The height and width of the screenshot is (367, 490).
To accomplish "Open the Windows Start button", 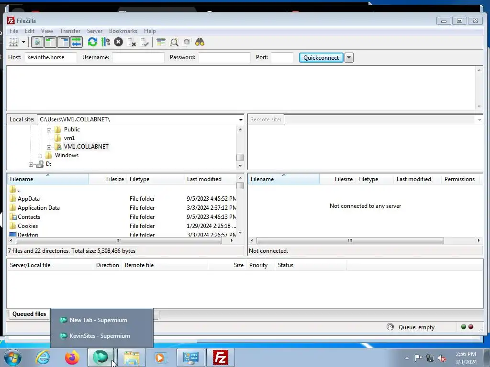I will click(12, 357).
